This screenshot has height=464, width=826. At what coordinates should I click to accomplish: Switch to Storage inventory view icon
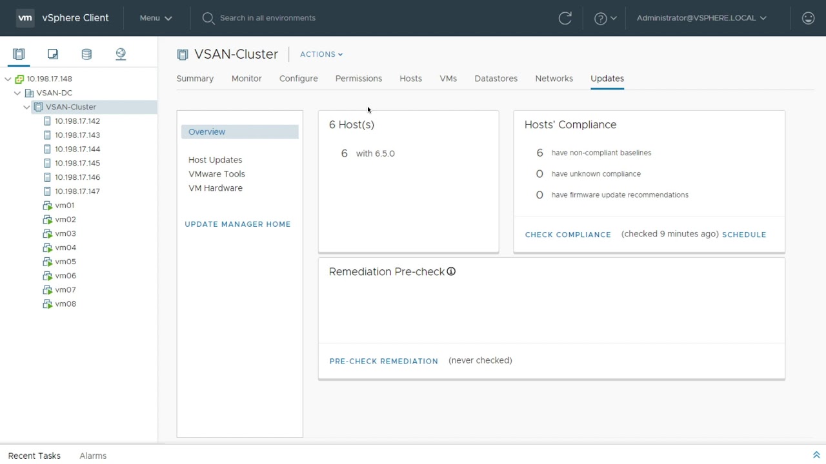pos(86,54)
